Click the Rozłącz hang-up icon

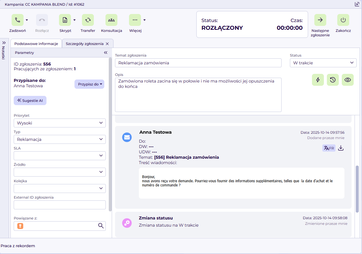pos(42,20)
